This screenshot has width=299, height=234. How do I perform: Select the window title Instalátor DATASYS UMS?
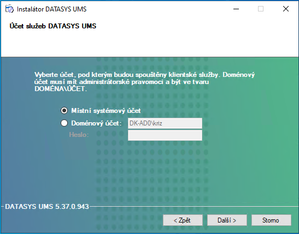52,9
